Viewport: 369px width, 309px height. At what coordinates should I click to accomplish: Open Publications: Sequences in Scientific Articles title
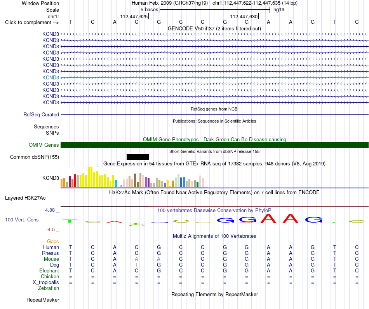(x=214, y=121)
